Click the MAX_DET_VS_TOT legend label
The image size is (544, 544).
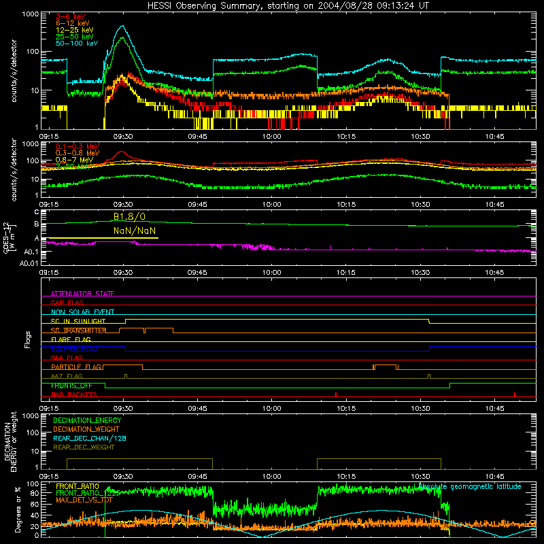click(x=84, y=500)
